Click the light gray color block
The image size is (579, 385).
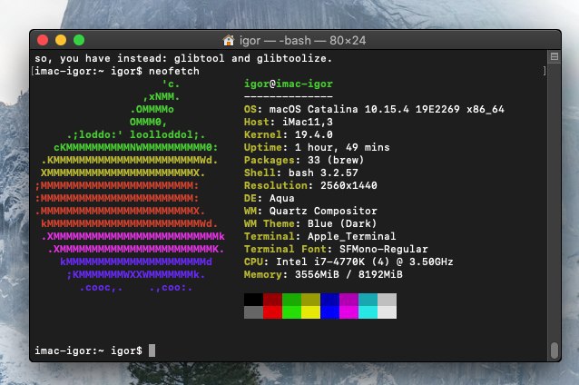pos(387,300)
